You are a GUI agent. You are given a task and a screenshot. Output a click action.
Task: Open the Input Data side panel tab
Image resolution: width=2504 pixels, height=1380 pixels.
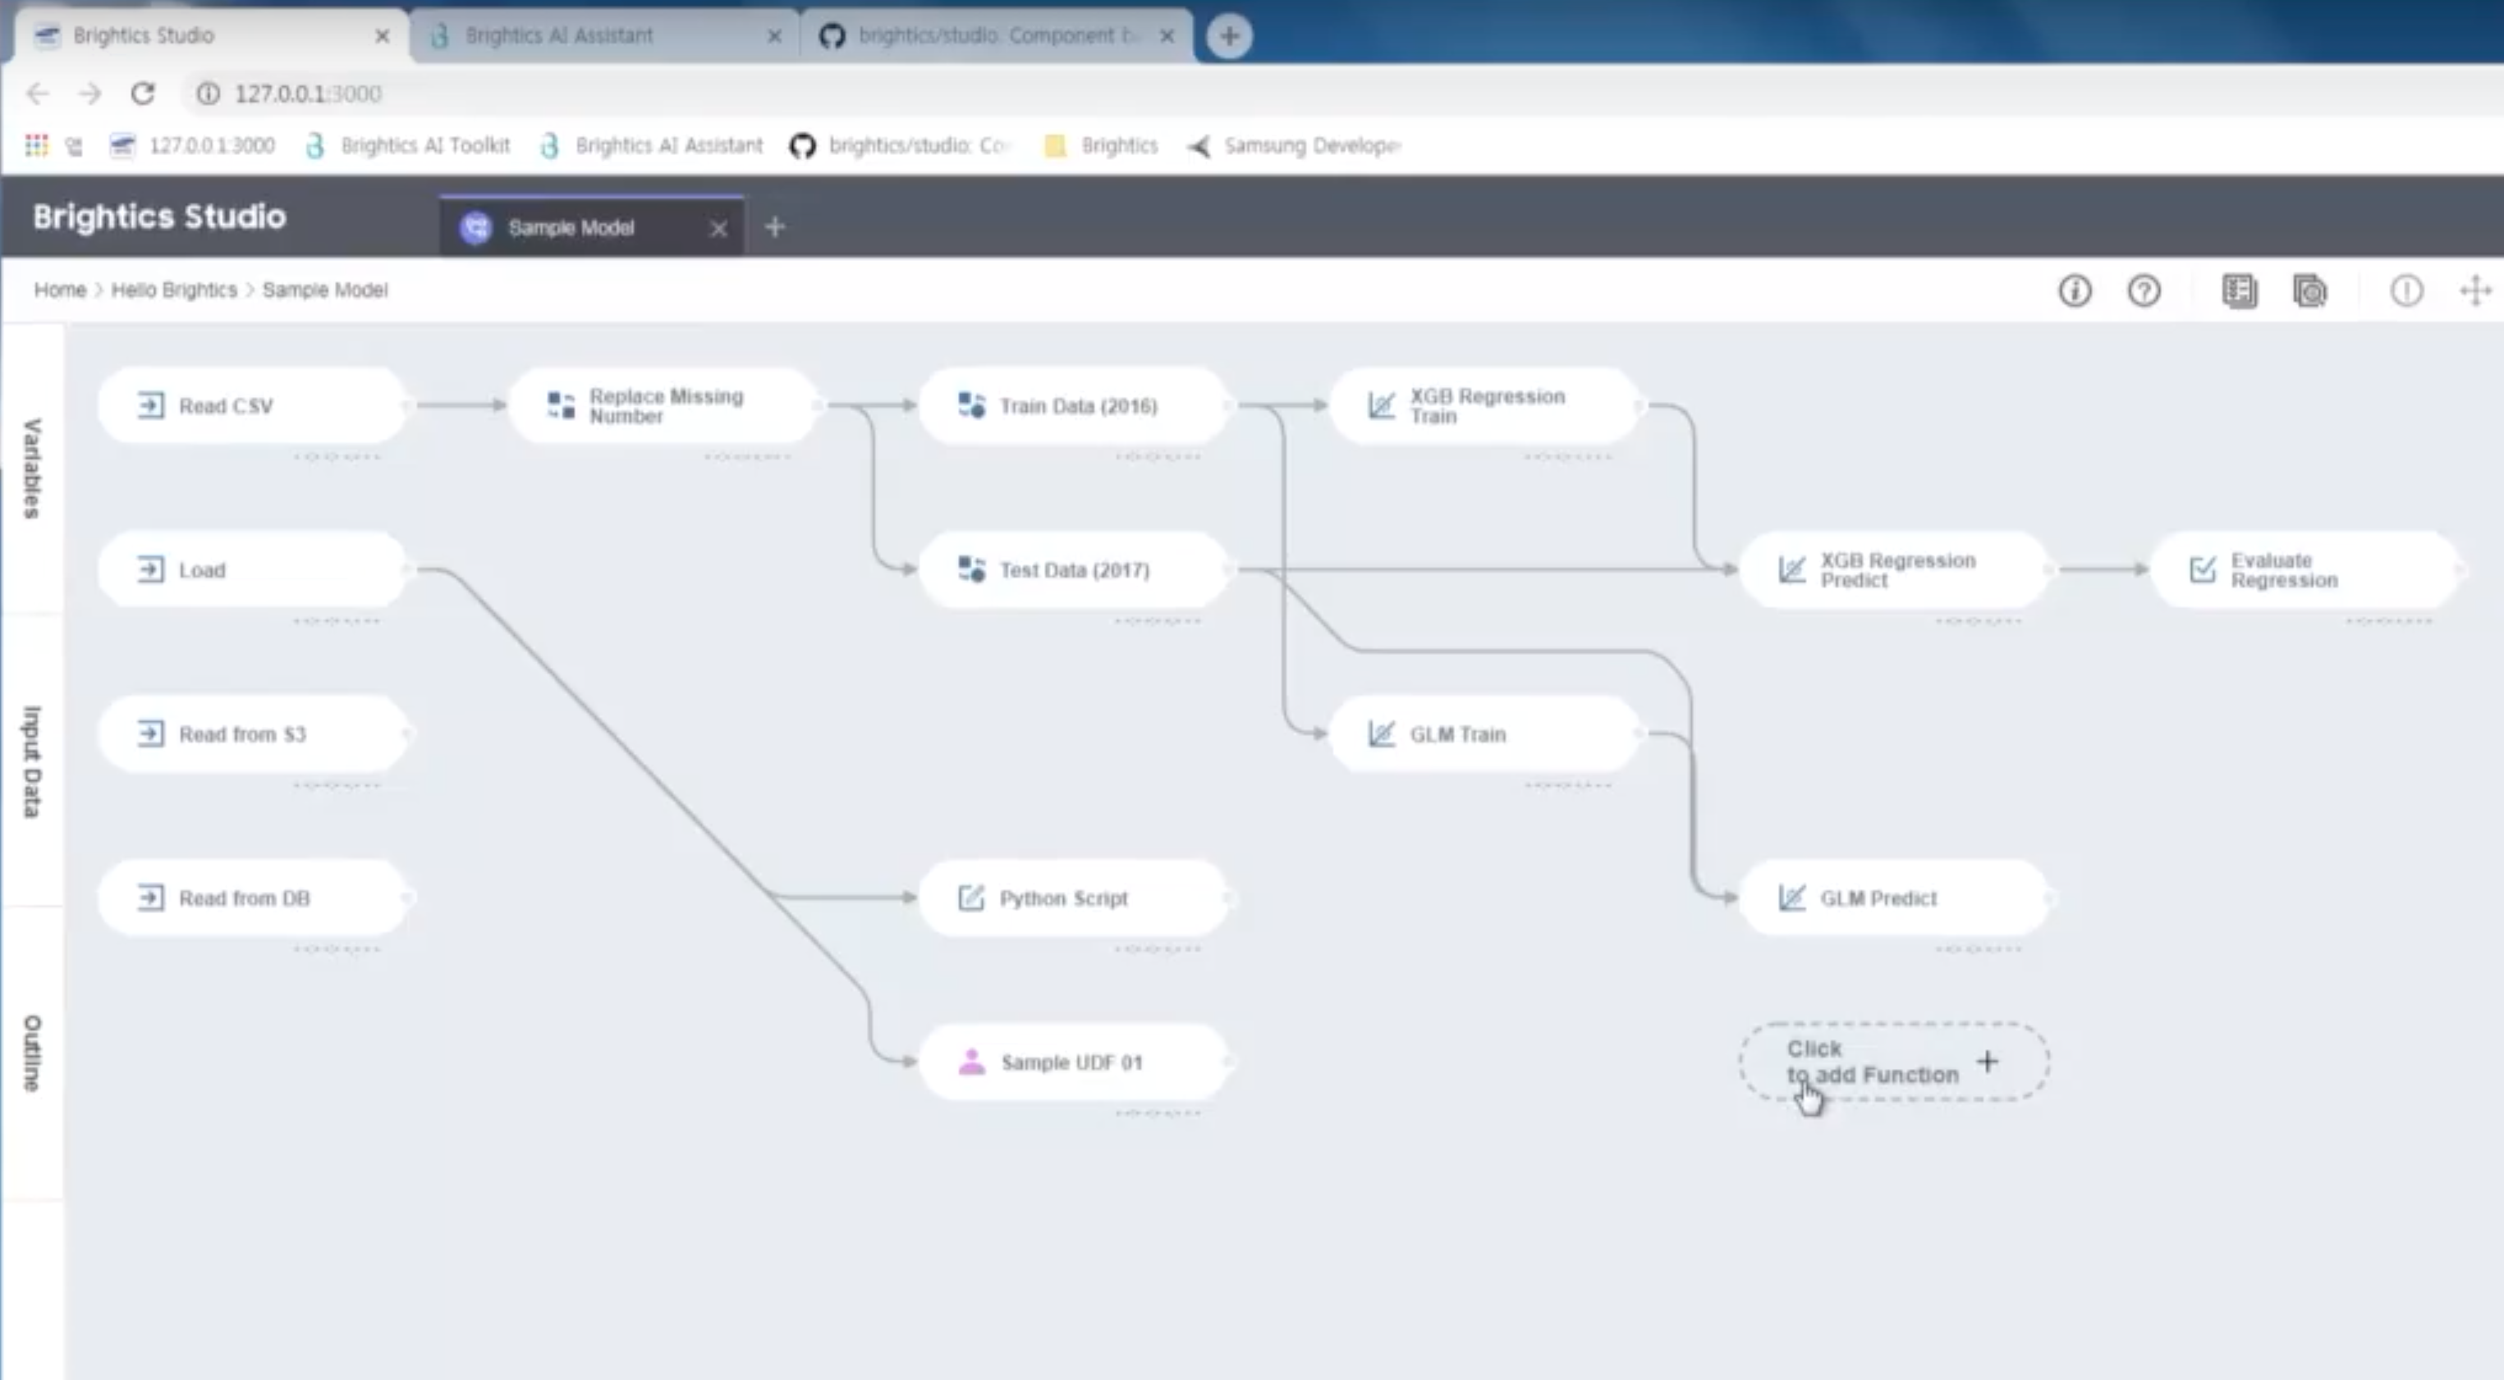[x=32, y=761]
